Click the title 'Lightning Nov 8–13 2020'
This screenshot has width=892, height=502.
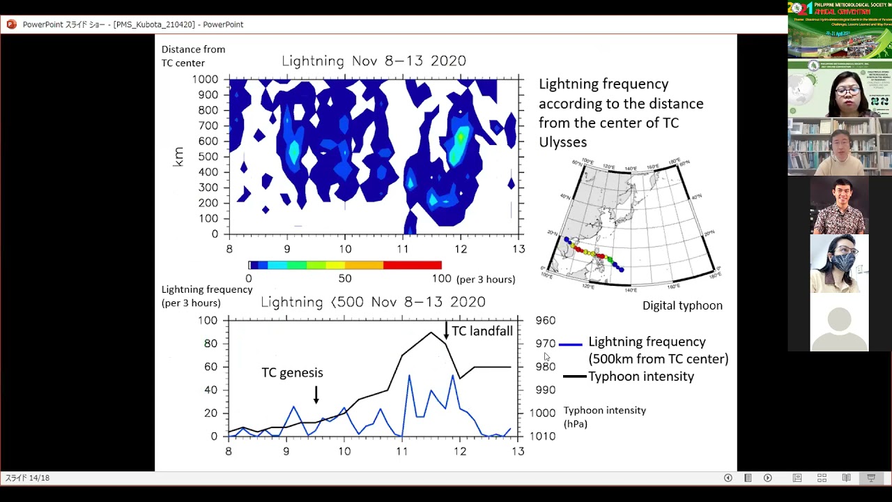click(x=374, y=61)
